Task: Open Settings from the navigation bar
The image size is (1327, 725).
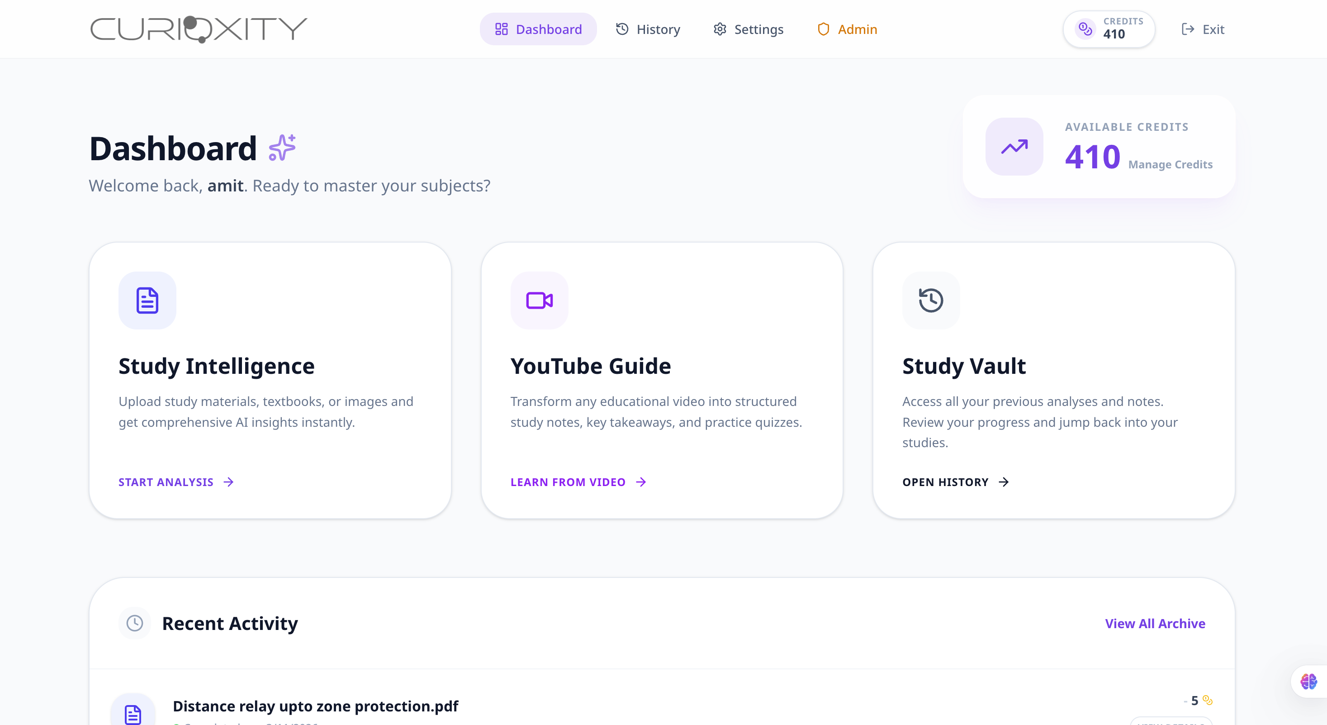Action: click(x=748, y=29)
